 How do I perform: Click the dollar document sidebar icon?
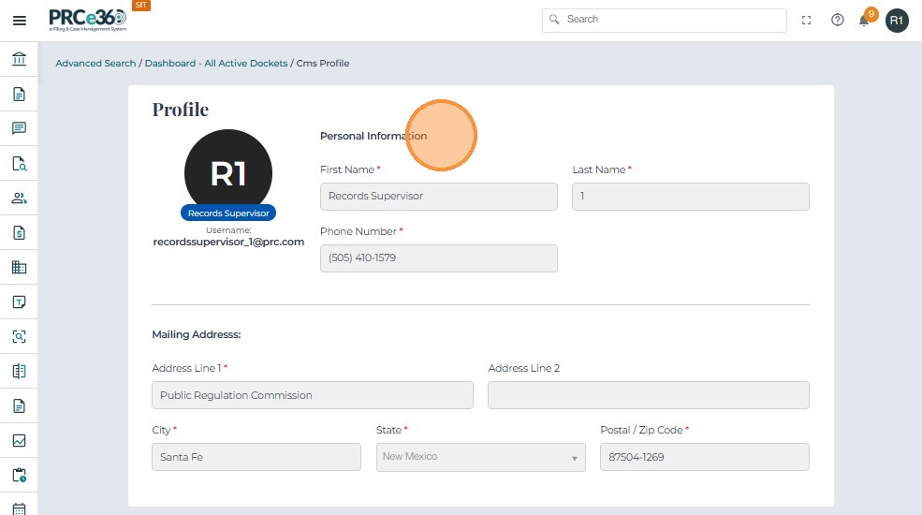click(19, 232)
